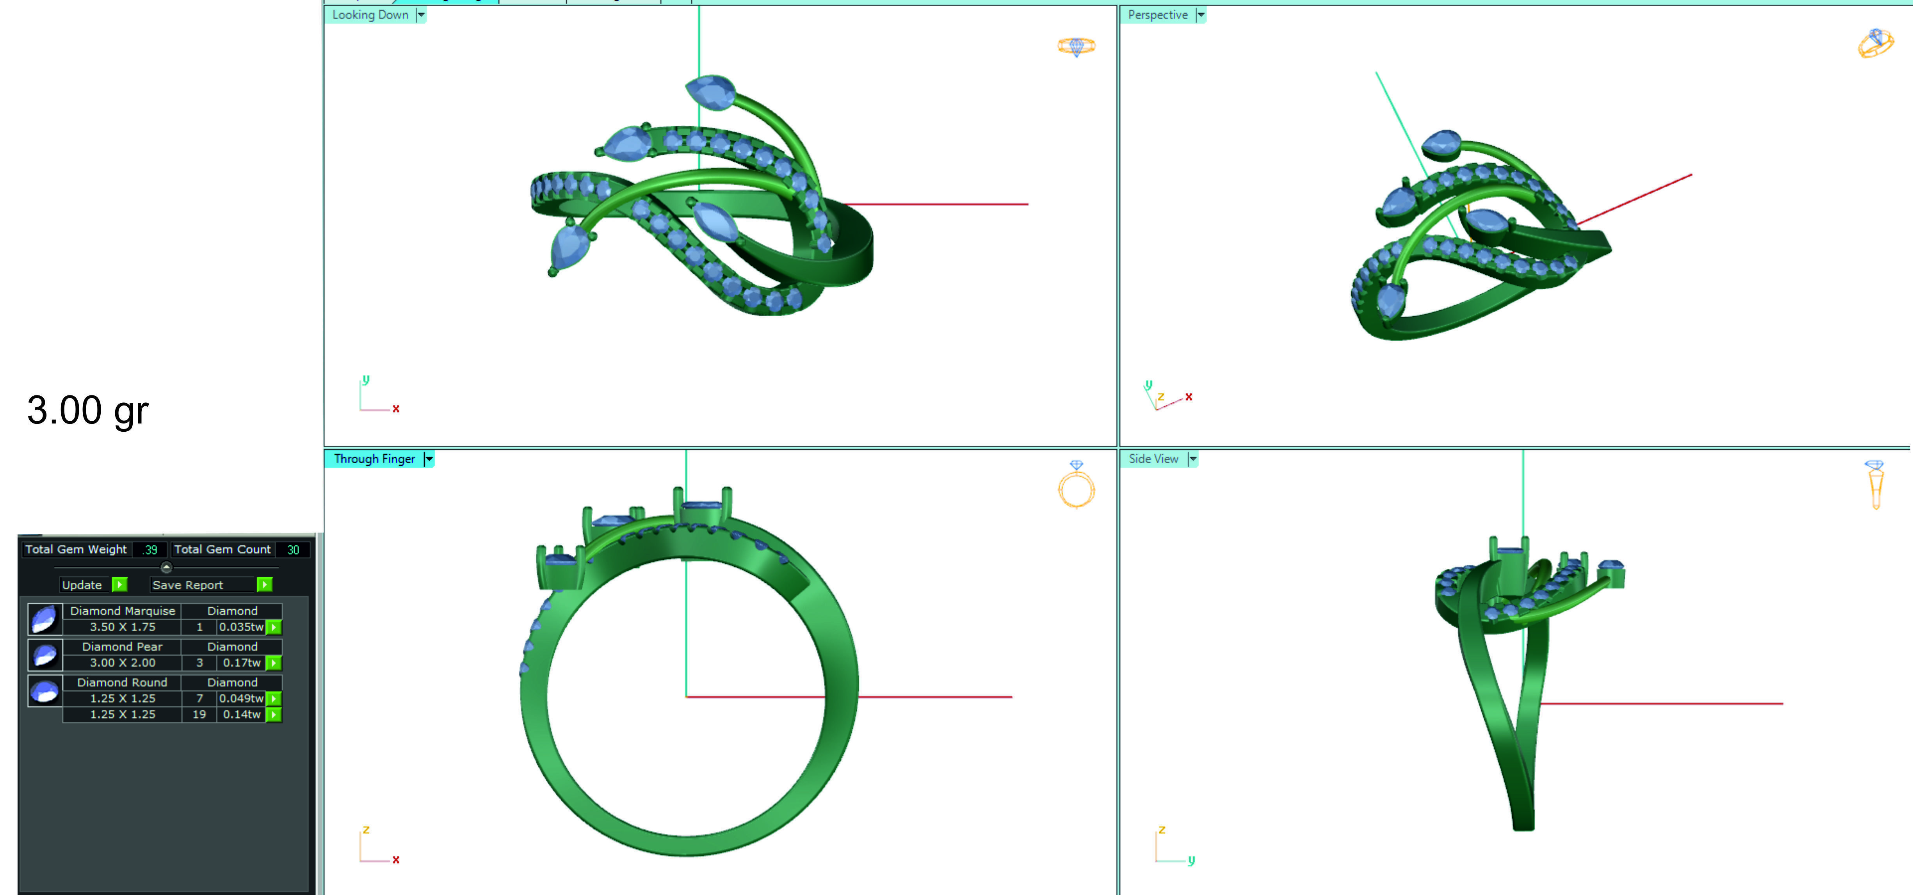Select the 'Diamond Round' name cell

[123, 682]
